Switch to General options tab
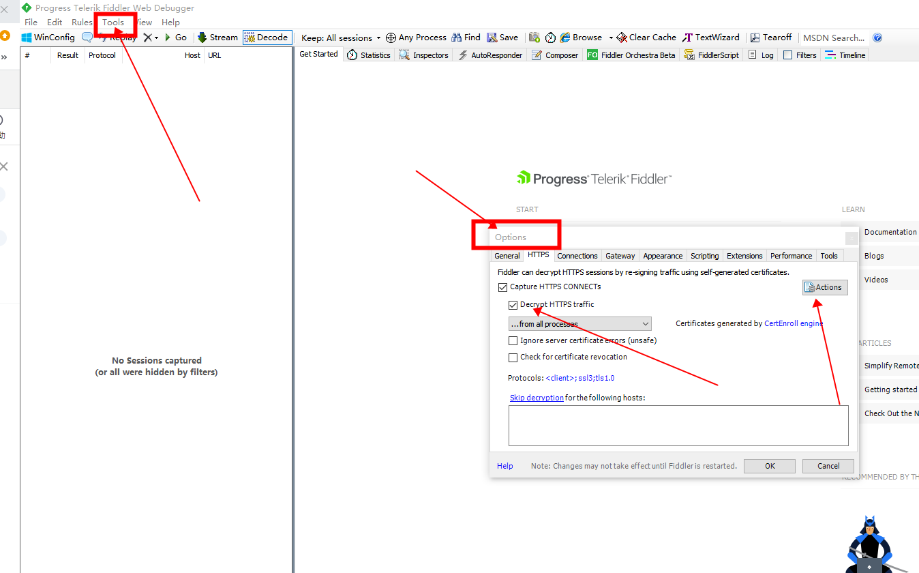Image resolution: width=919 pixels, height=573 pixels. [x=507, y=256]
